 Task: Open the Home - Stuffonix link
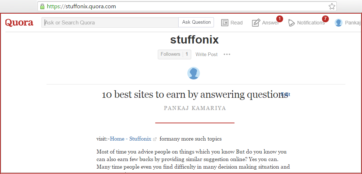pos(131,139)
